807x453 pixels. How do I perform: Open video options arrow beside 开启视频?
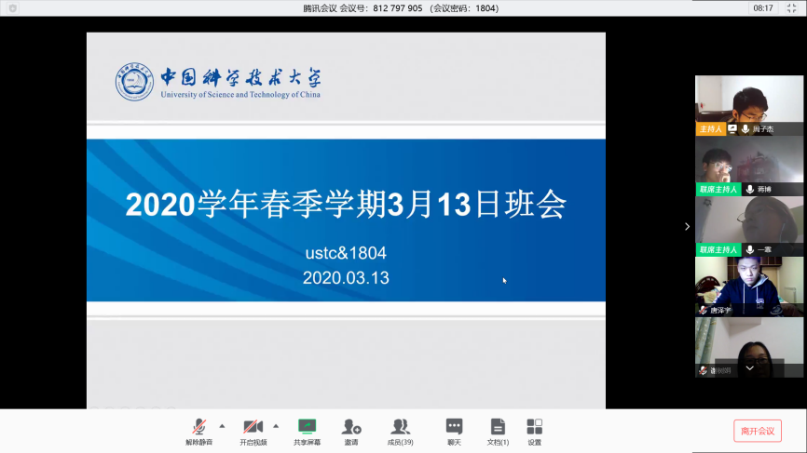(x=276, y=425)
